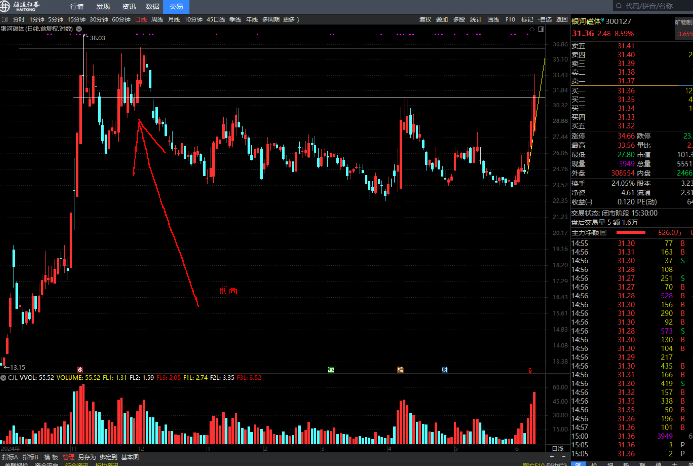Screen dimensions: 693x466
Task: Click the 主力净额 red bar
Action: [631, 233]
